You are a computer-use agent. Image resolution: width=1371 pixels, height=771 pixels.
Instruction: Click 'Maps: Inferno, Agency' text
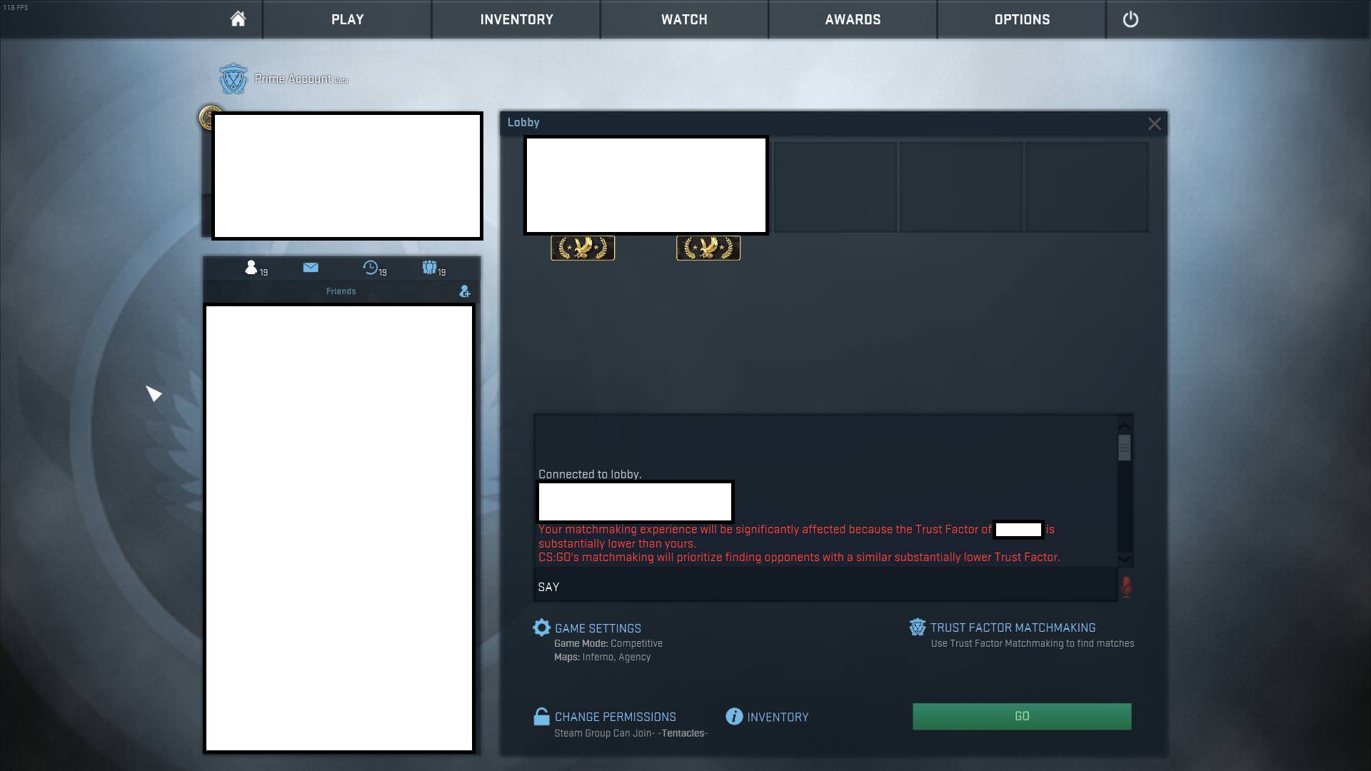pos(602,657)
